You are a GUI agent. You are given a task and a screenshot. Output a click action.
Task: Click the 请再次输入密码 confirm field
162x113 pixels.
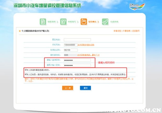[77, 65]
